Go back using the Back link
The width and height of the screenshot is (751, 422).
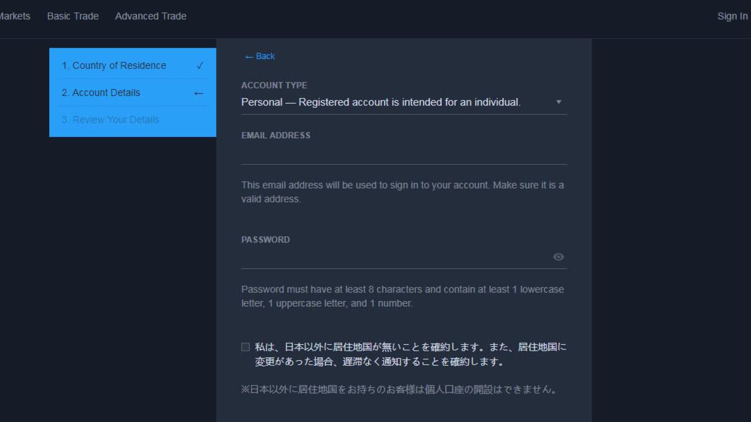[260, 56]
